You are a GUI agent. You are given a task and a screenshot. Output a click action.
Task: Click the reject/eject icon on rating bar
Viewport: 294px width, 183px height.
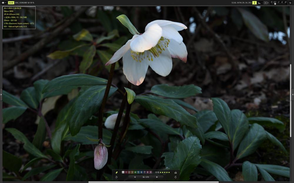(176, 172)
